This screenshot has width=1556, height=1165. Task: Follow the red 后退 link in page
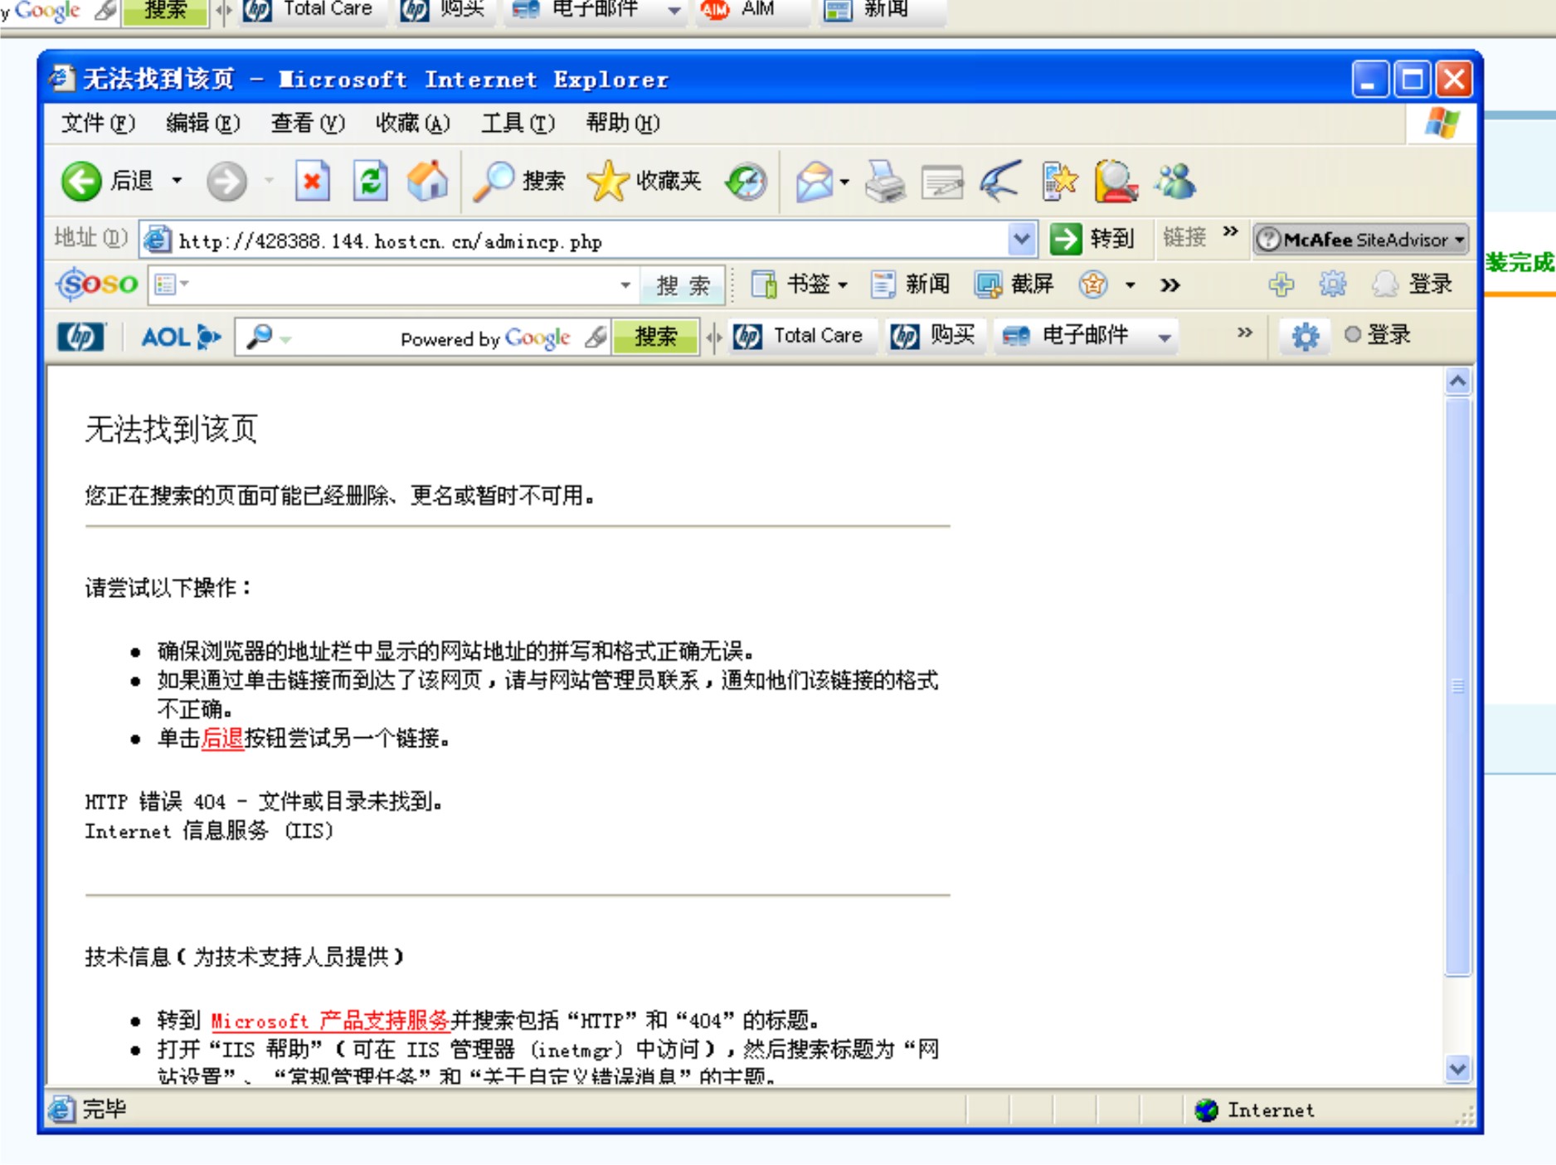point(222,738)
